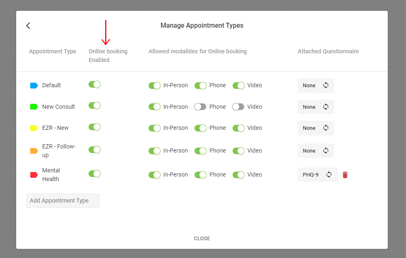This screenshot has height=258, width=406.
Task: Toggle off Video for Mental Health
Action: (238, 174)
